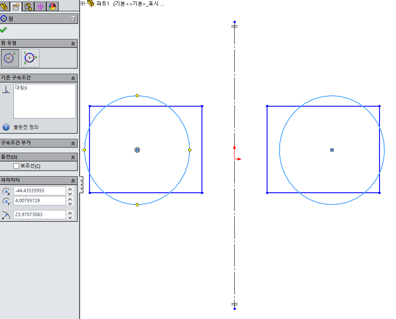Click the green checkmark to confirm circle

(x=5, y=30)
